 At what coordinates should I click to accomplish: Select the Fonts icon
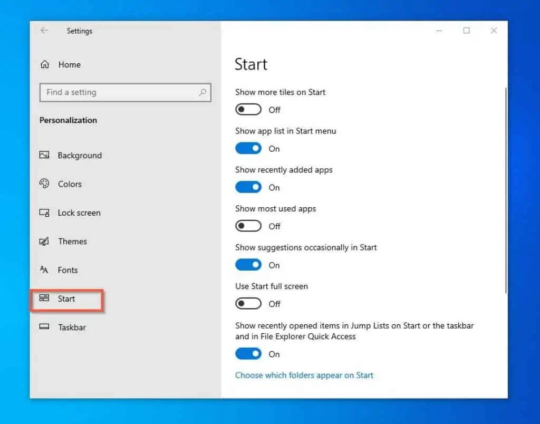point(44,269)
